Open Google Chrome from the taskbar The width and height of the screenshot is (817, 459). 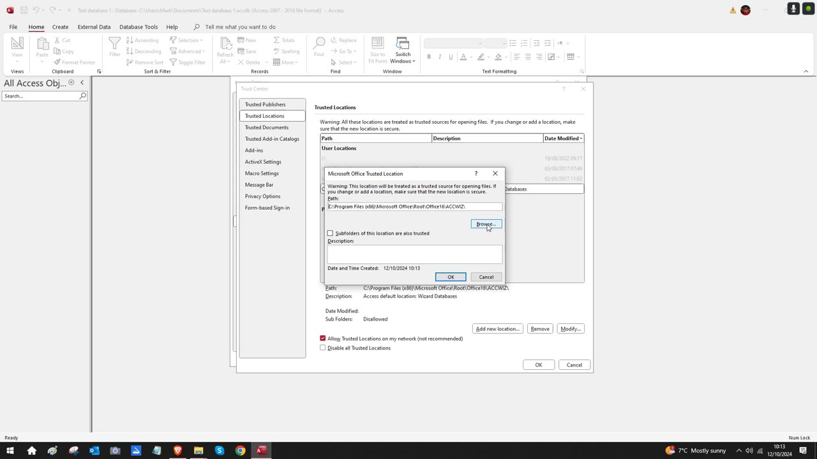[240, 450]
